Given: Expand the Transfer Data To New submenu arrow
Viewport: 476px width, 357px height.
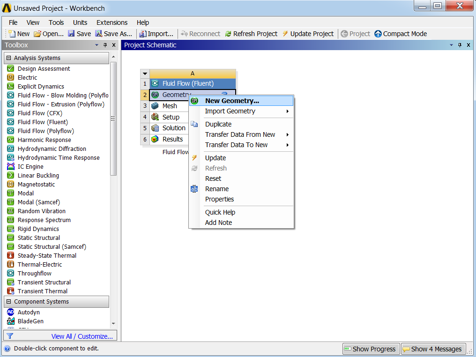Looking at the screenshot, I should click(x=288, y=145).
